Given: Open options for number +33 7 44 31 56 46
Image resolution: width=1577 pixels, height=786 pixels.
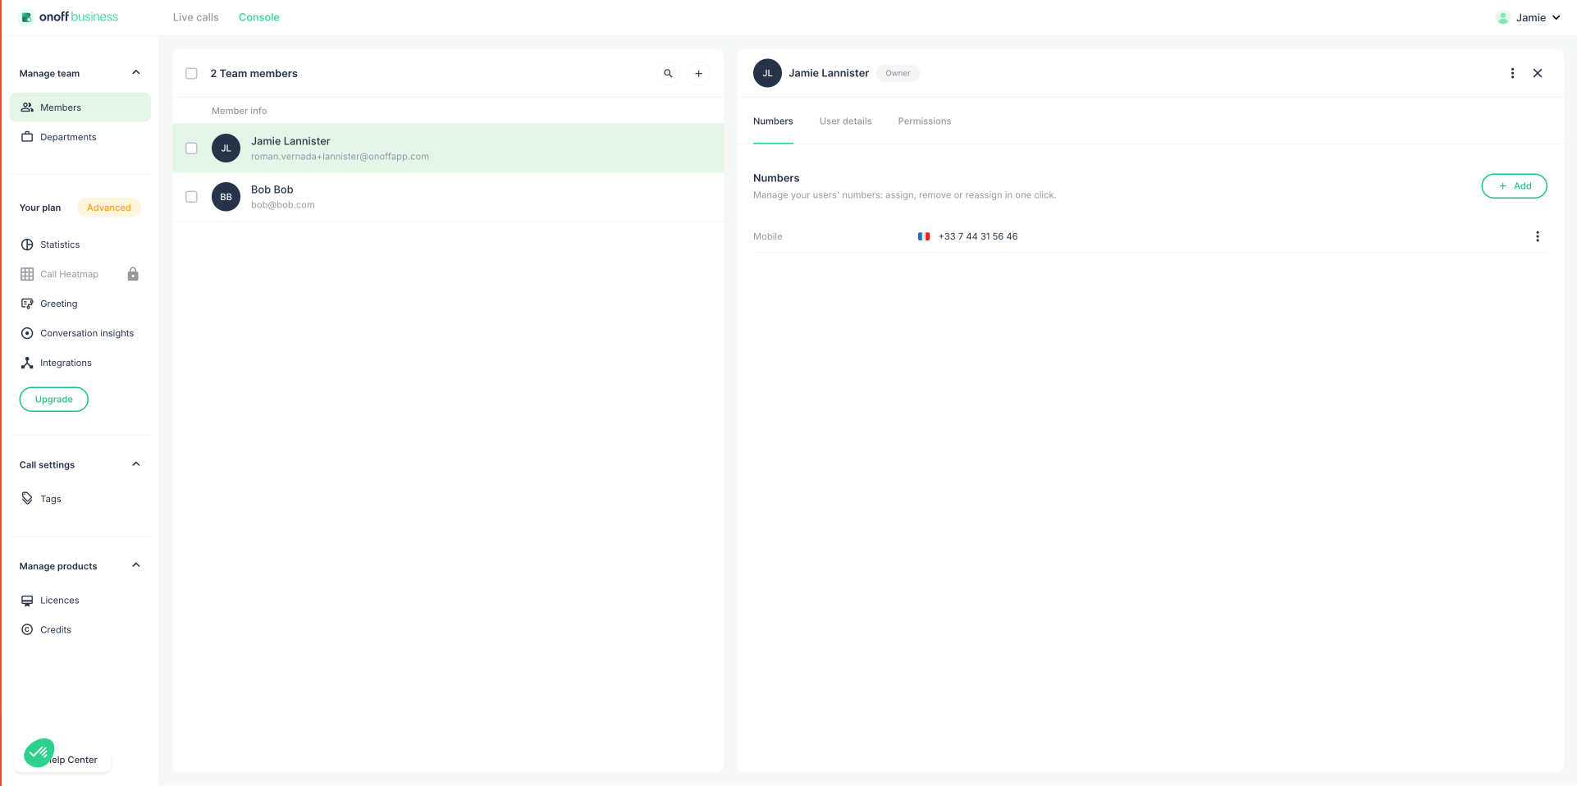Looking at the screenshot, I should click(1537, 236).
